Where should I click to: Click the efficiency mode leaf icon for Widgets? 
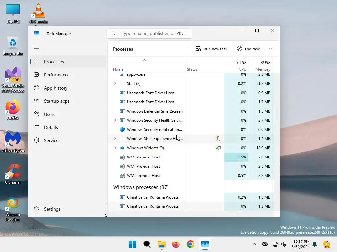(218, 148)
